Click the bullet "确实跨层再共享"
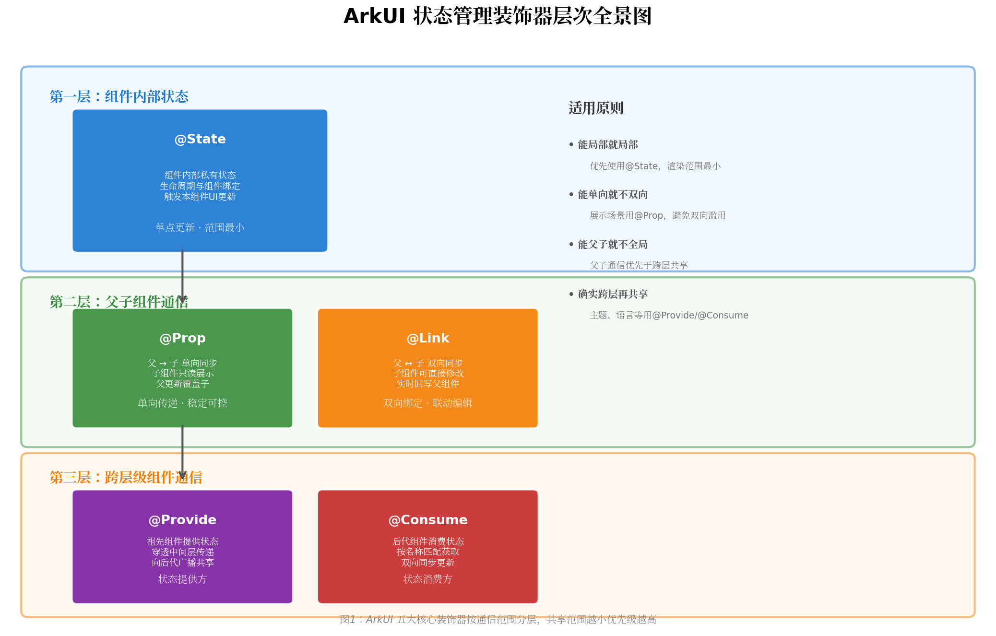996x636 pixels. [608, 294]
